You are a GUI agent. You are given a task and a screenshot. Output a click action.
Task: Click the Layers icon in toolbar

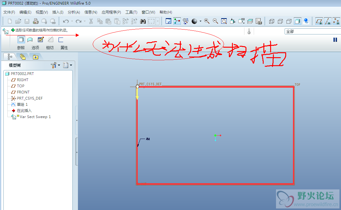[x=250, y=21]
